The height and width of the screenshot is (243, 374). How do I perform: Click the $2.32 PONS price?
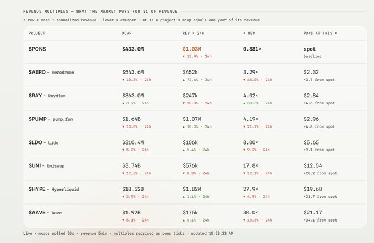point(311,72)
